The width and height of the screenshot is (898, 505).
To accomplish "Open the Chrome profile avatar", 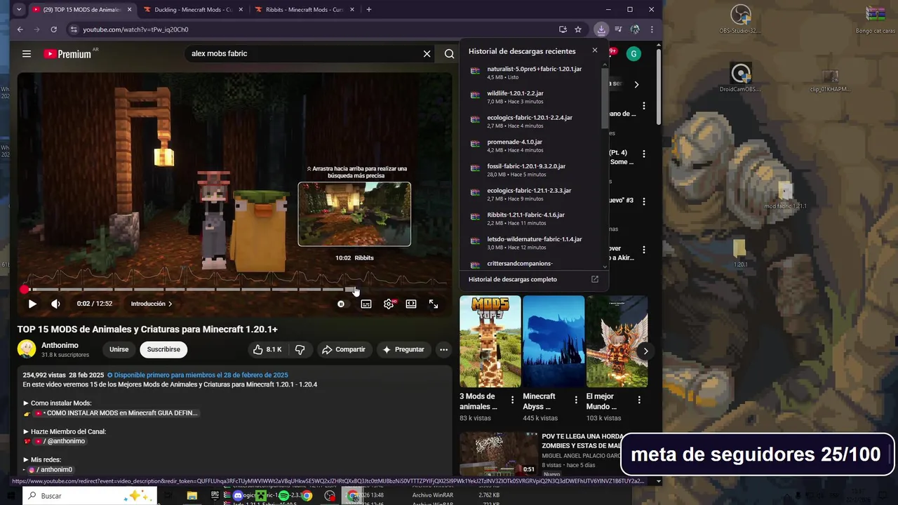I will tap(635, 29).
